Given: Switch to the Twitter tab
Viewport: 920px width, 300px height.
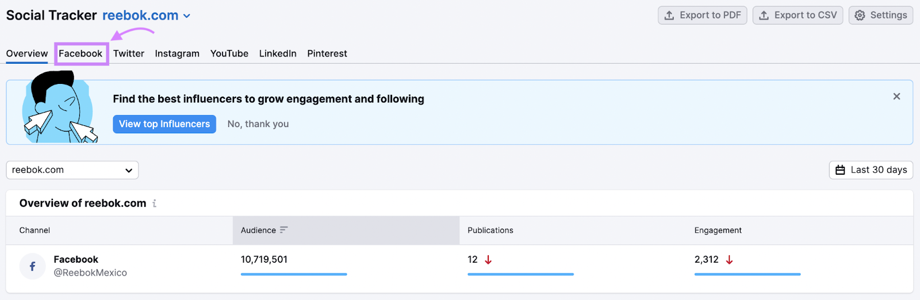Looking at the screenshot, I should [128, 53].
